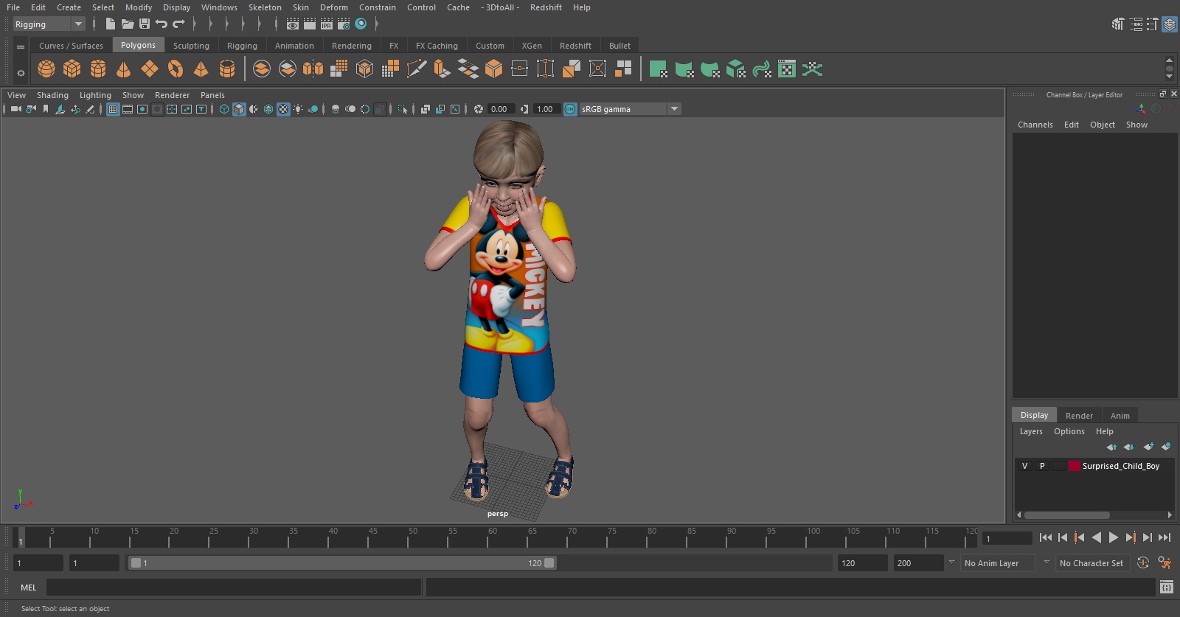Image resolution: width=1180 pixels, height=617 pixels.
Task: Create a polygon cube from the shelf
Action: [x=72, y=69]
